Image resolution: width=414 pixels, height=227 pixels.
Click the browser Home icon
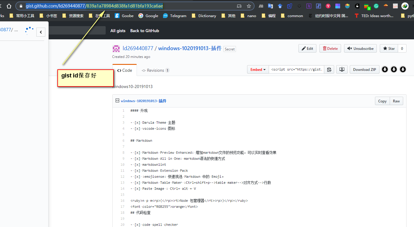tap(9, 6)
